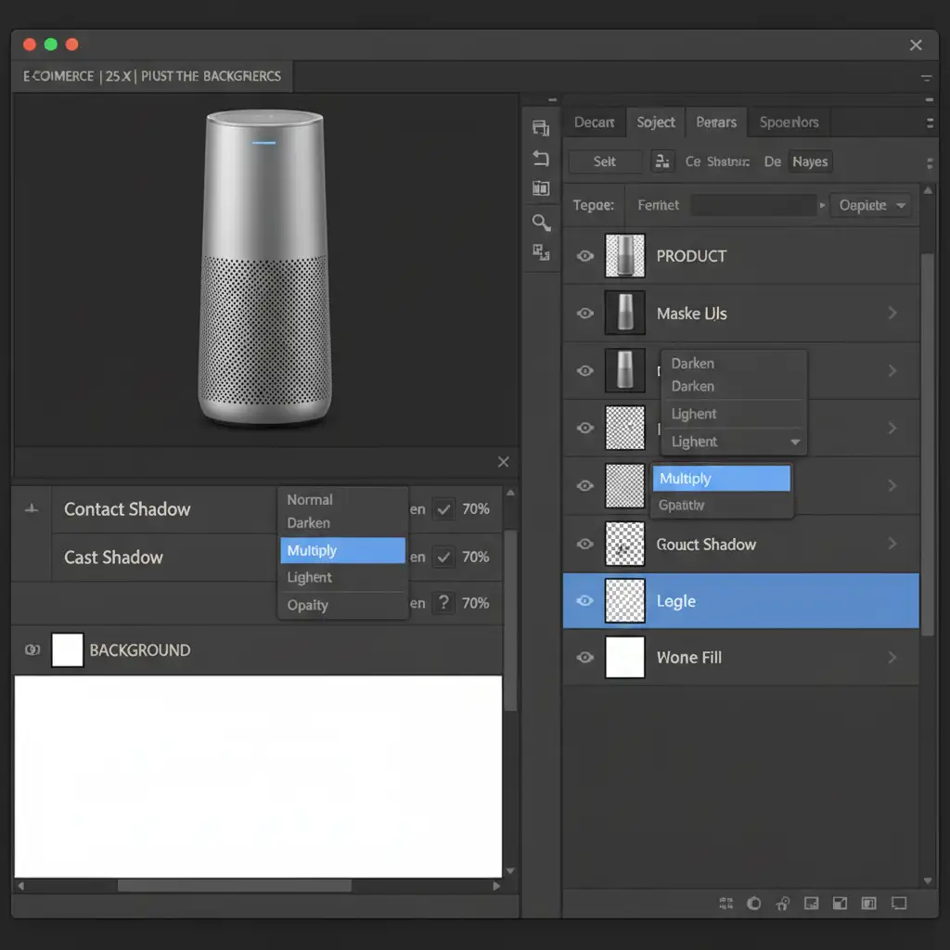Click the rightmost icon in bottom bar
950x950 pixels.
[898, 903]
